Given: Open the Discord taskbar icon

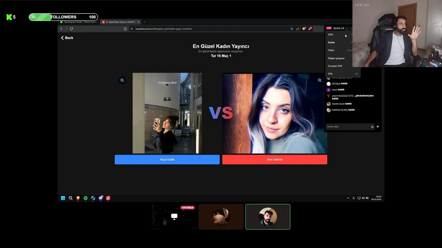Looking at the screenshot, I should [x=100, y=198].
